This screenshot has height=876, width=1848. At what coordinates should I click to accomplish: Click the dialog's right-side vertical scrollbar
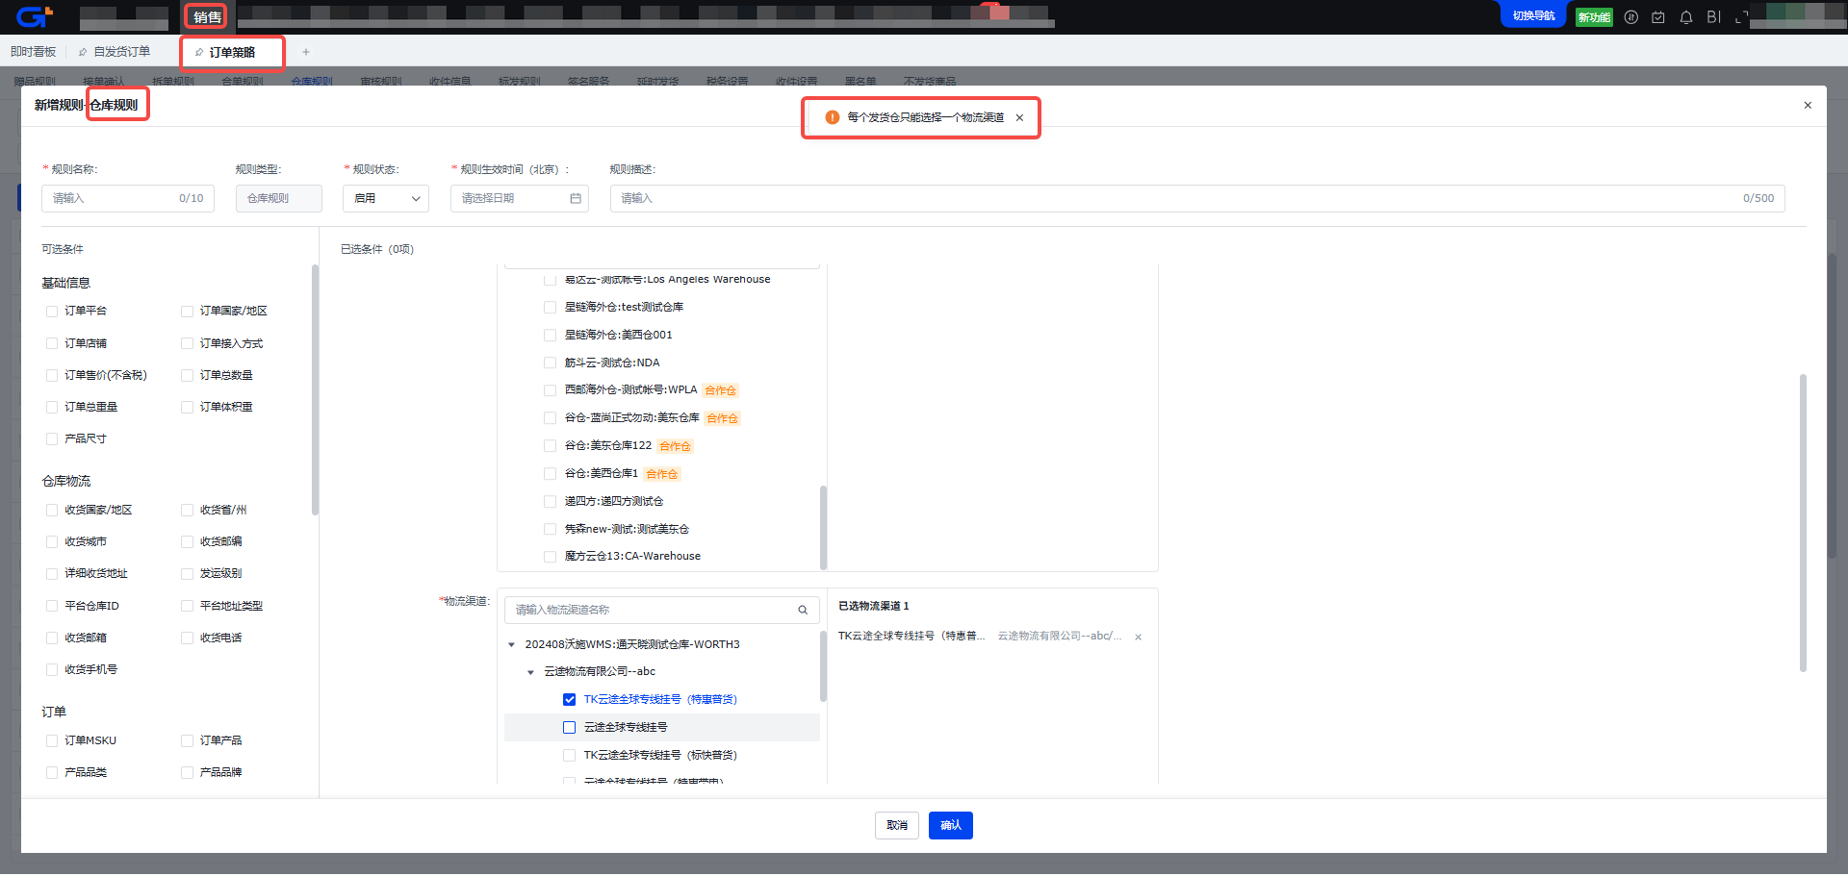pos(1803,523)
